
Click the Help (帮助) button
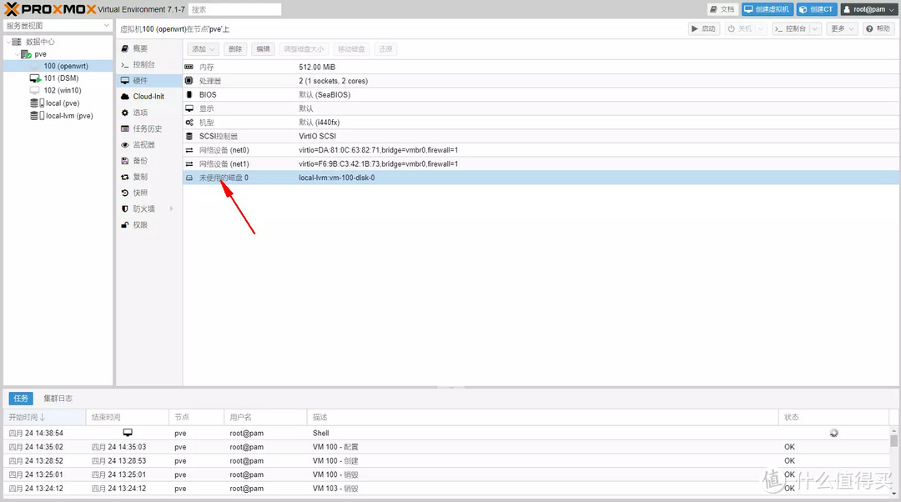(878, 28)
